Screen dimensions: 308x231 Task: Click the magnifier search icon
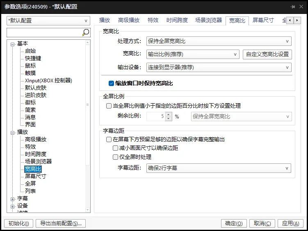point(86,32)
